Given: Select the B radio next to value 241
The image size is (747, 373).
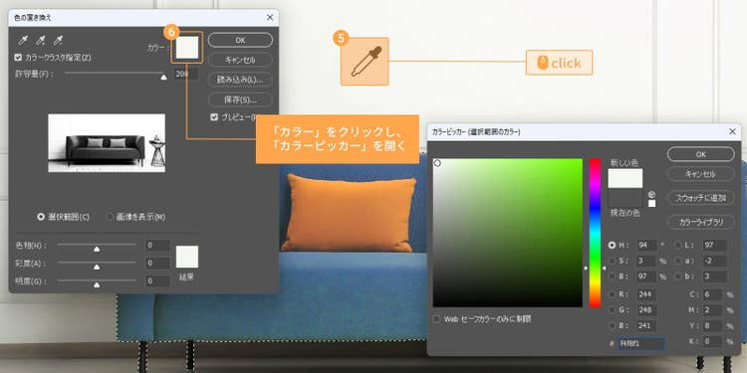Looking at the screenshot, I should (x=613, y=326).
